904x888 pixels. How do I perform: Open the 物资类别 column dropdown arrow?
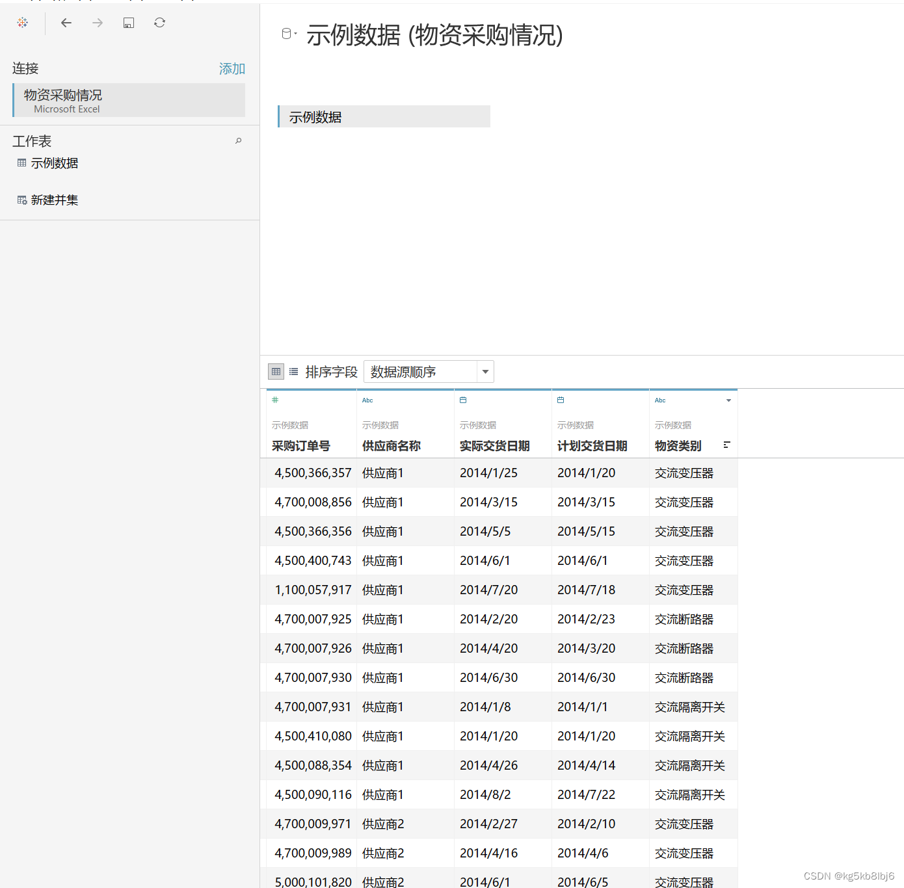click(728, 400)
